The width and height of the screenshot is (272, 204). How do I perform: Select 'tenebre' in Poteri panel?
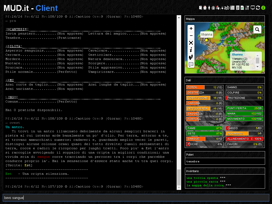[x=193, y=161]
